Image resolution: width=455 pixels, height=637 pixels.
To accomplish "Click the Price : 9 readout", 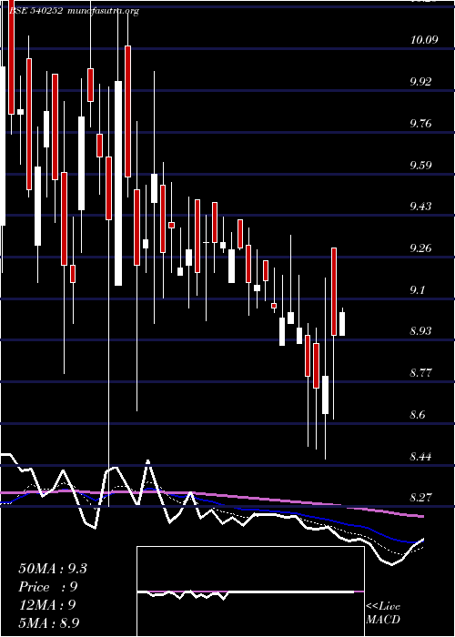I will (48, 587).
